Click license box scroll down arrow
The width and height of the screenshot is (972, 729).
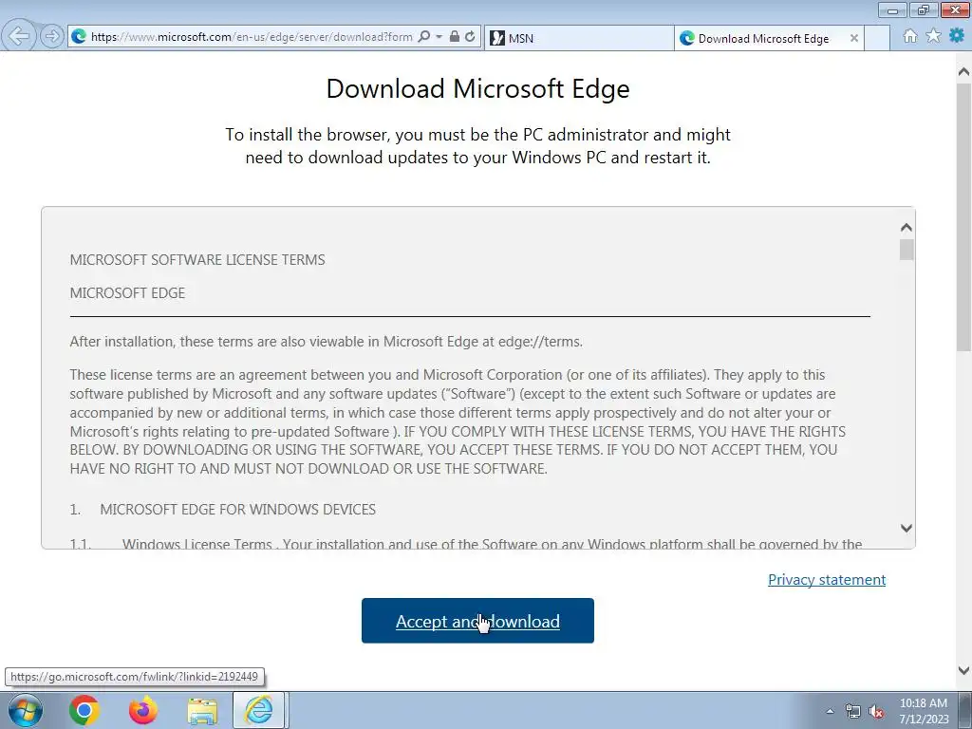point(907,528)
